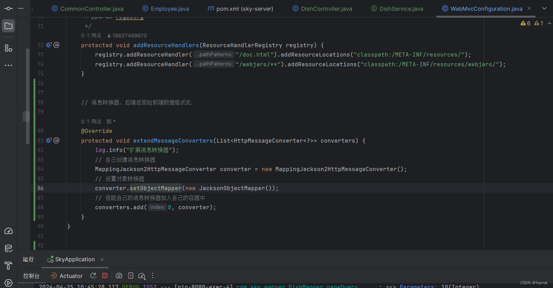The image size is (553, 288).
Task: Click the profiler gauge icon in run toolbar
Action: [142, 276]
